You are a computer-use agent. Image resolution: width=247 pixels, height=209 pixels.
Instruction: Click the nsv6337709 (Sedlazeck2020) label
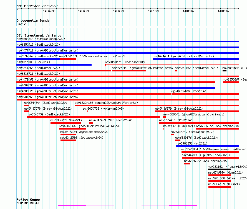point(38,56)
